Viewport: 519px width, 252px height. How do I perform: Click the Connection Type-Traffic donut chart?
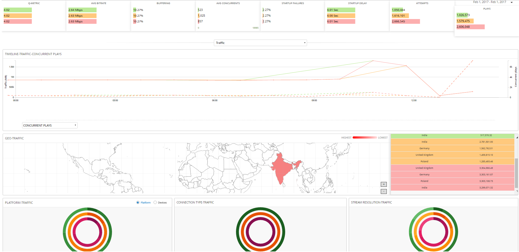click(x=260, y=232)
